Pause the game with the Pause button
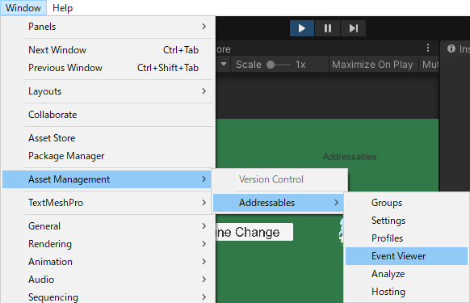Image resolution: width=470 pixels, height=303 pixels. (328, 28)
